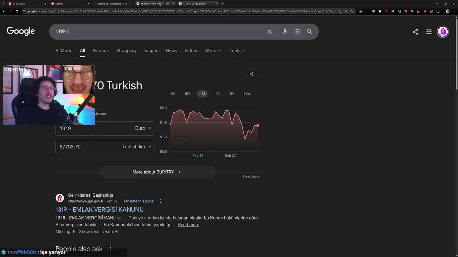Open the 1319 - EMLAK VERGİSİ KANUNU result
This screenshot has width=458, height=257.
point(99,210)
